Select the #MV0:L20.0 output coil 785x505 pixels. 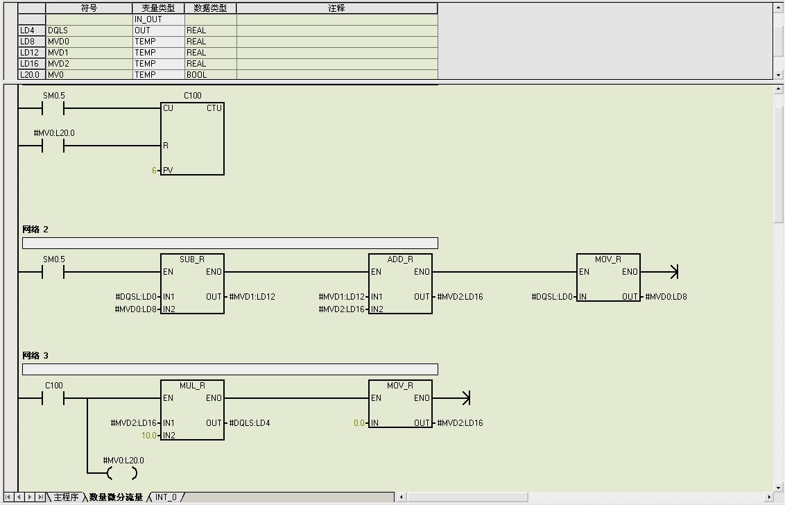tap(123, 473)
